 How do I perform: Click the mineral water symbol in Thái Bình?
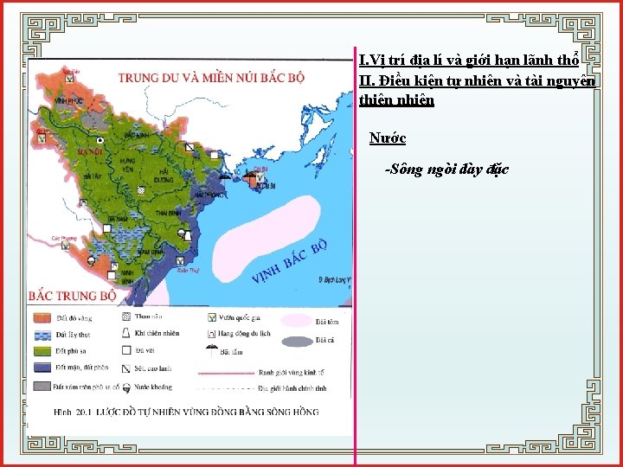181,233
